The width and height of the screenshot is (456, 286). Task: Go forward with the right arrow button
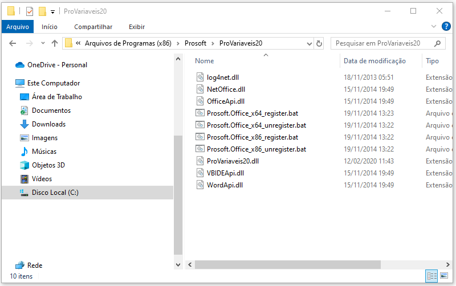(x=30, y=43)
